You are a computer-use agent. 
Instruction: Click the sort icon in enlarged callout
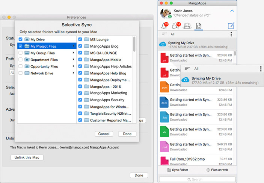tap(187, 69)
